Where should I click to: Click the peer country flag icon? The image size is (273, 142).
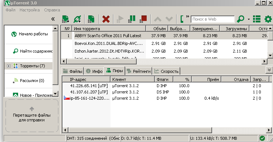[x=67, y=98]
